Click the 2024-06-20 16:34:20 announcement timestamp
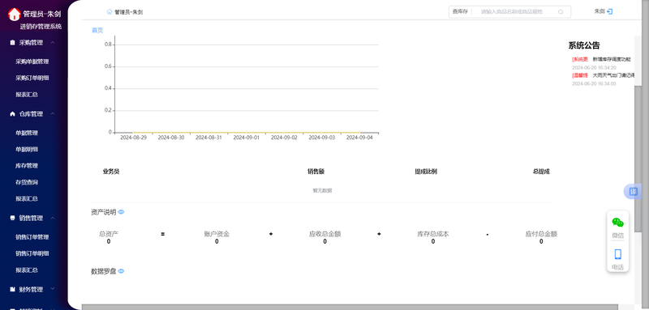The height and width of the screenshot is (310, 649). [x=594, y=68]
